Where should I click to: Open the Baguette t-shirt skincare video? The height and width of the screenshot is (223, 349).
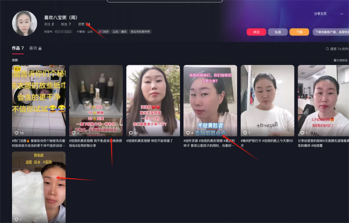[268, 101]
